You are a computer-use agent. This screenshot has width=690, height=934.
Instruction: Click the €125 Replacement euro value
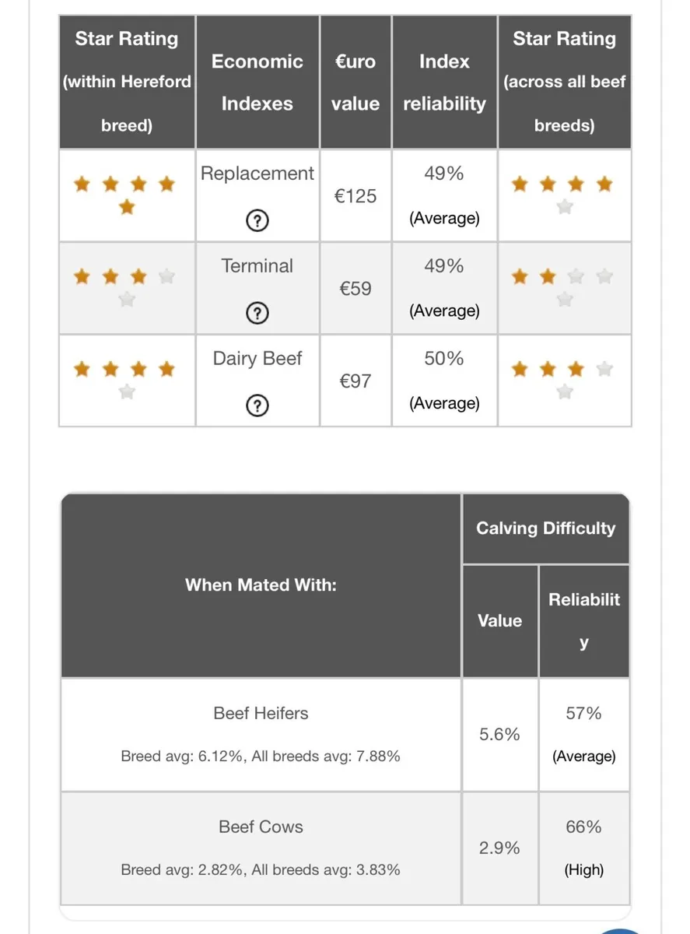(x=356, y=196)
